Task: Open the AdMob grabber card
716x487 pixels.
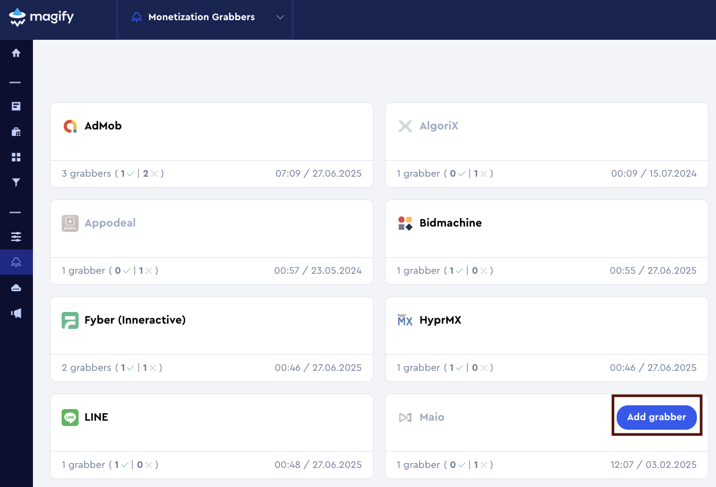Action: pos(211,132)
